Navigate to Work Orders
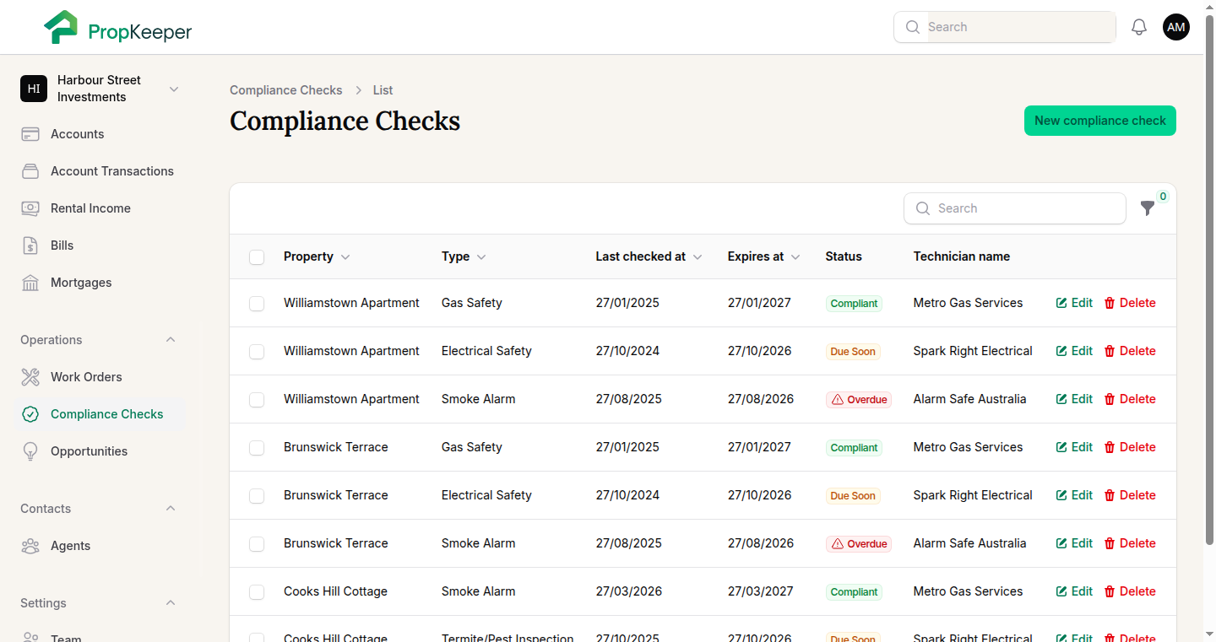1216x642 pixels. point(99,377)
